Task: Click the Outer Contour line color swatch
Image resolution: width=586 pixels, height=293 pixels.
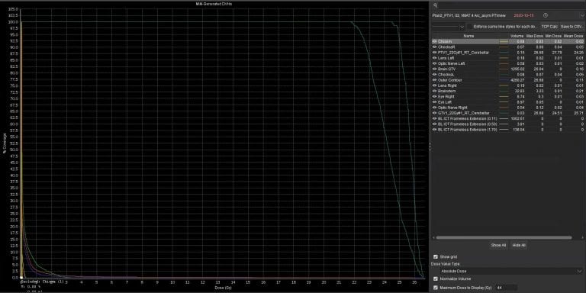Action: coord(504,80)
